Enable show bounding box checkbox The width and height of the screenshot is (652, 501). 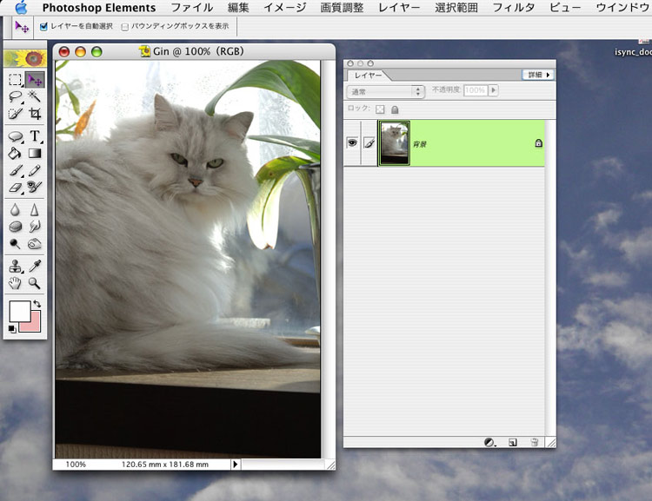[124, 27]
